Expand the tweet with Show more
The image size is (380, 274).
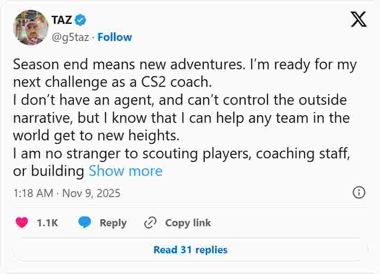tap(125, 171)
